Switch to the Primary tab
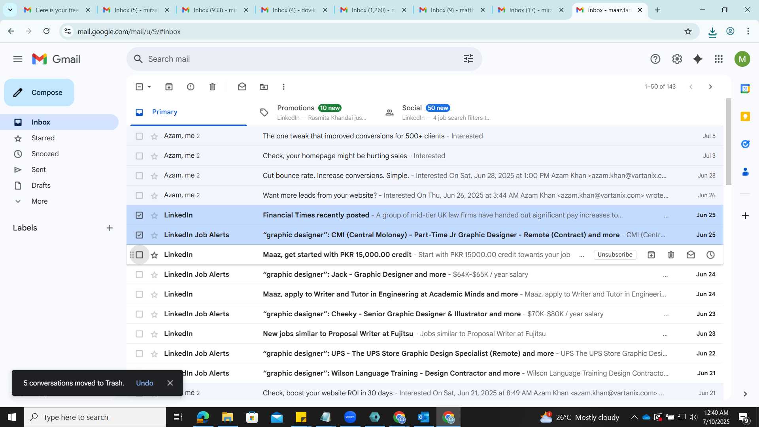The width and height of the screenshot is (759, 427). pyautogui.click(x=189, y=112)
